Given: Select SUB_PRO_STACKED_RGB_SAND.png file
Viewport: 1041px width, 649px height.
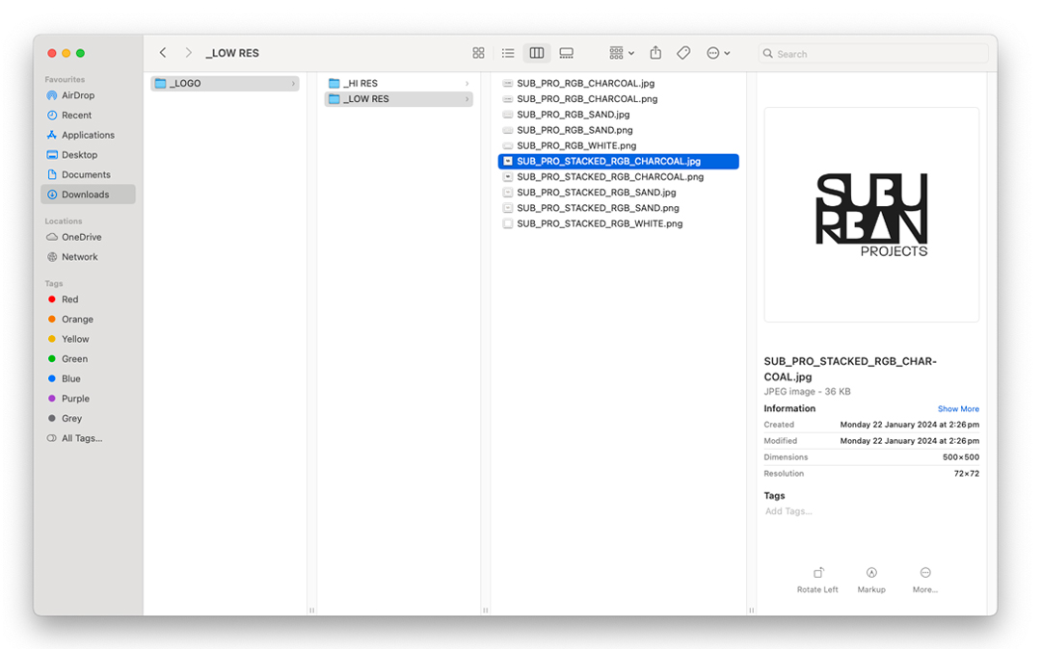Looking at the screenshot, I should 618,208.
